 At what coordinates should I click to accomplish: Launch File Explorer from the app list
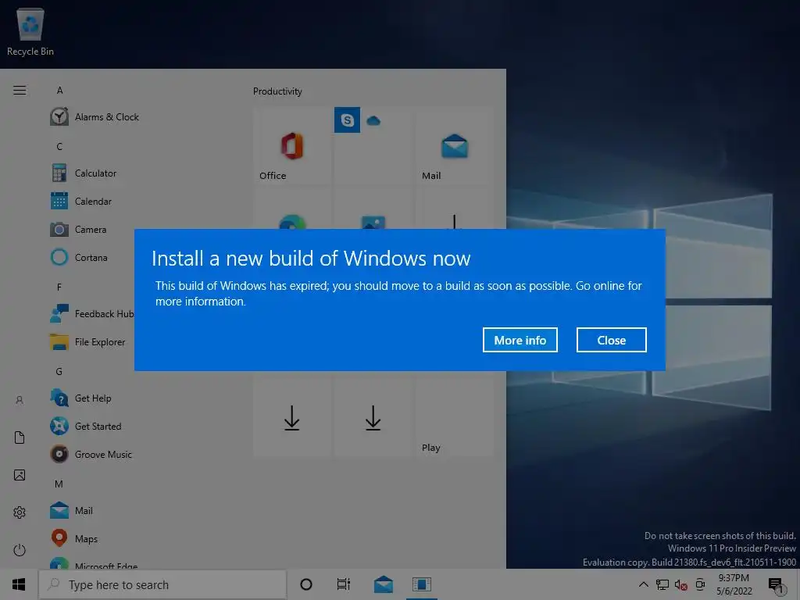point(87,342)
